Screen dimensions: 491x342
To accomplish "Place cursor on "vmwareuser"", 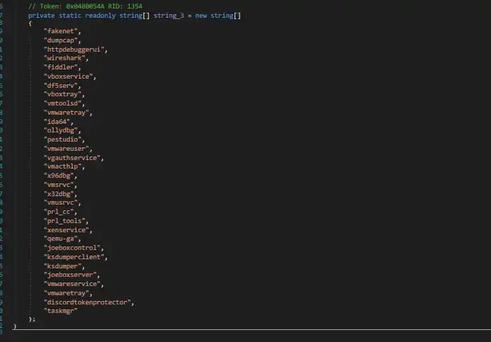I will [67, 148].
